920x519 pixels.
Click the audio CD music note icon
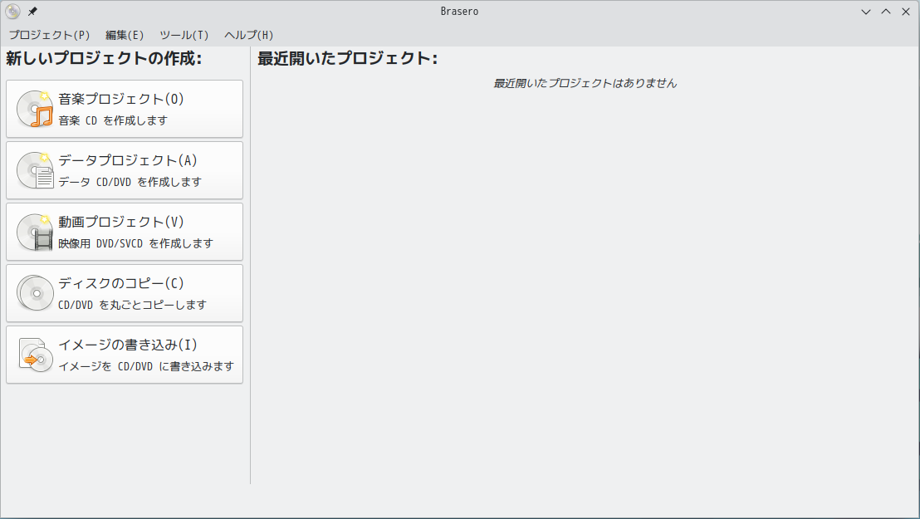pyautogui.click(x=35, y=110)
